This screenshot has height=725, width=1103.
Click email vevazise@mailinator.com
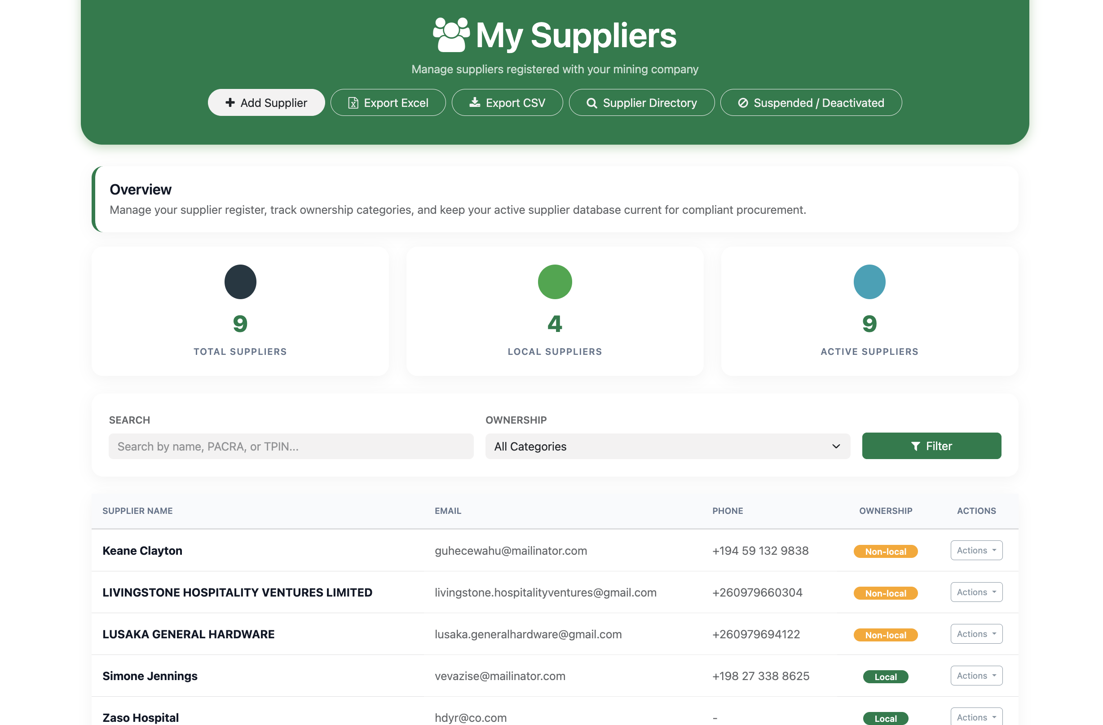[x=499, y=676]
